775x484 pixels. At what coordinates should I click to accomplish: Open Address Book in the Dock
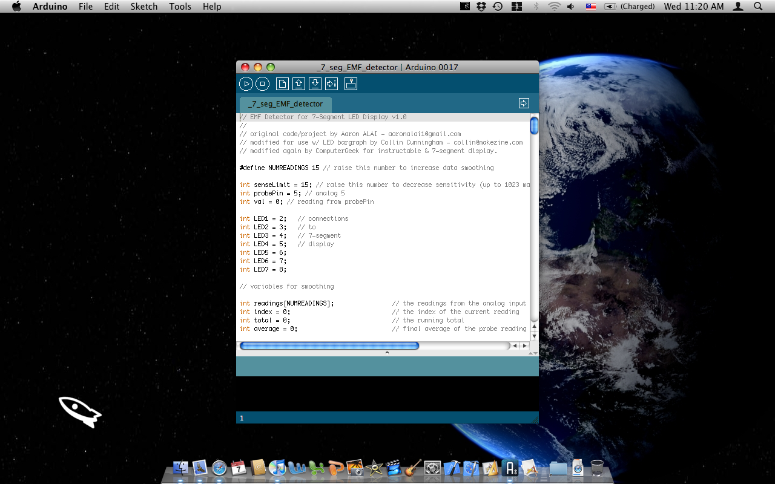258,468
